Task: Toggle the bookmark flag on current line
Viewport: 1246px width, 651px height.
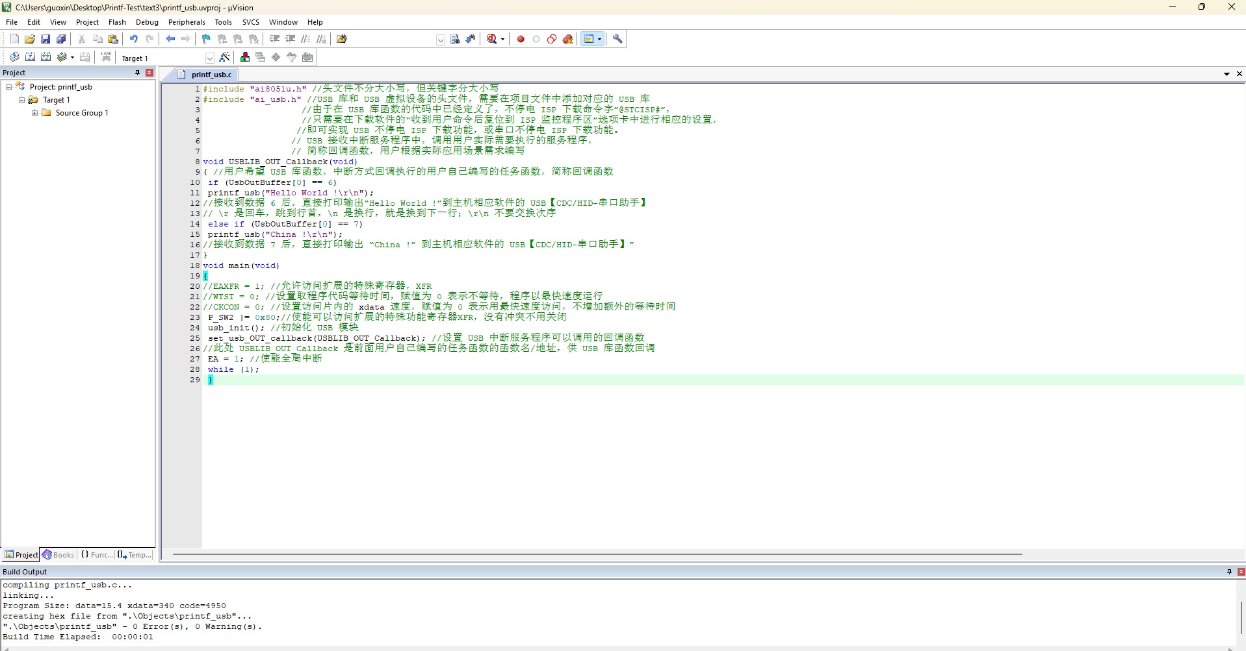Action: (206, 39)
